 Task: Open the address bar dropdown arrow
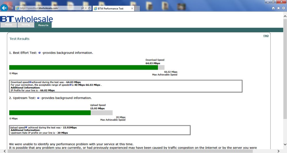coord(86,8)
